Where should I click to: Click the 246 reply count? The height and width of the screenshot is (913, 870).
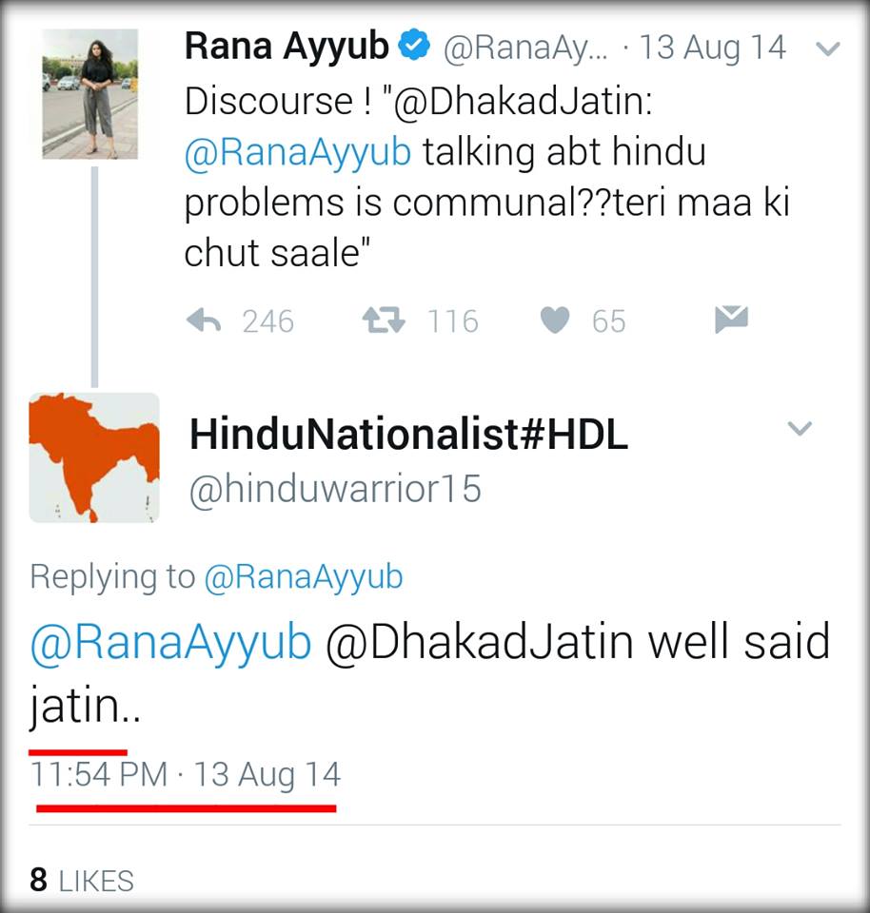(268, 321)
